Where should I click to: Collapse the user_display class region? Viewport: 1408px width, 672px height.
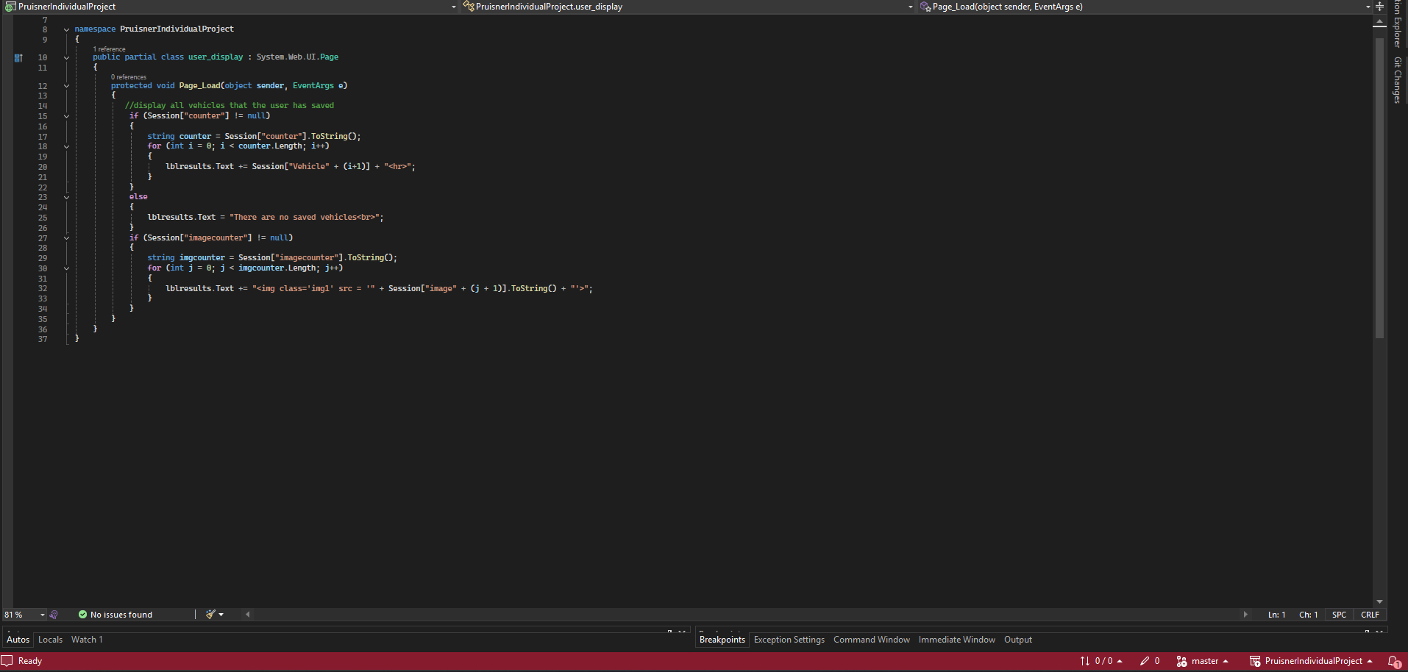tap(66, 57)
